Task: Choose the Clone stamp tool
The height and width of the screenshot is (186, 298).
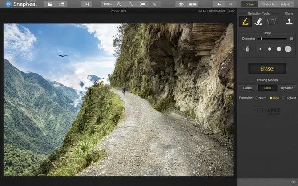Action: click(289, 21)
